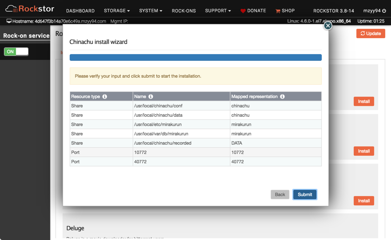This screenshot has width=391, height=240.
Task: Click the Linux kernel version text
Action: click(319, 21)
